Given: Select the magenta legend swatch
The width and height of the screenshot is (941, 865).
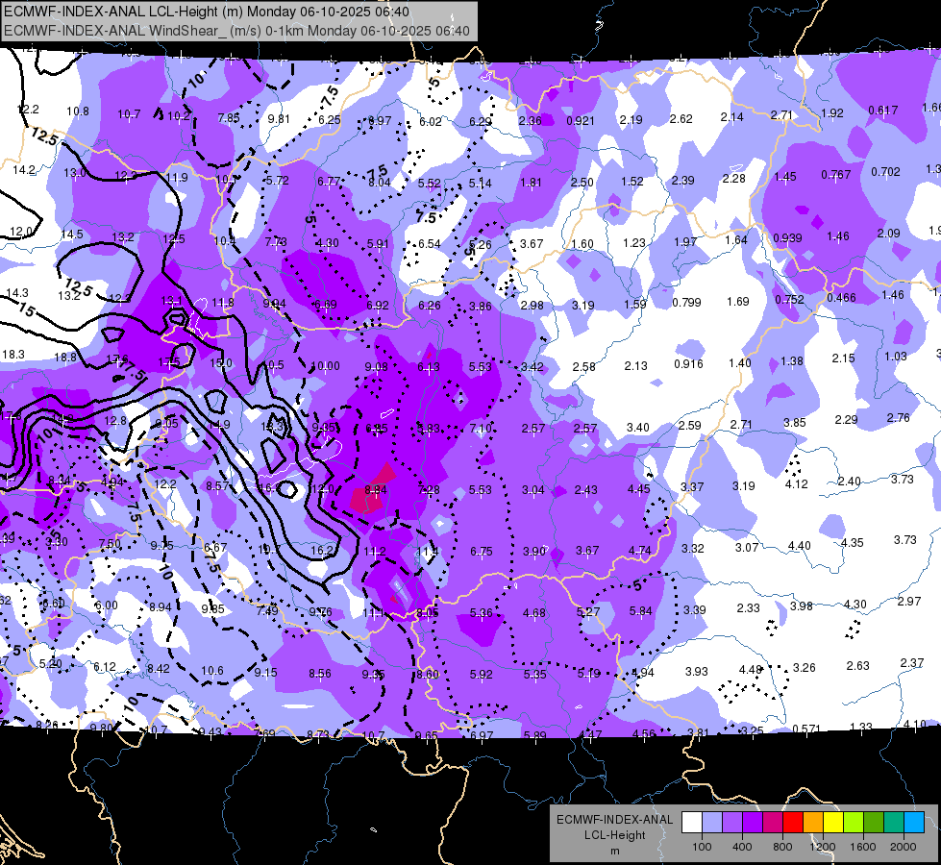Looking at the screenshot, I should click(x=773, y=823).
